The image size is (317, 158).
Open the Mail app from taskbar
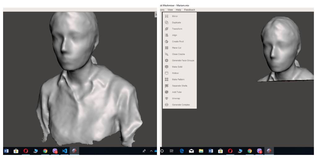point(191,151)
